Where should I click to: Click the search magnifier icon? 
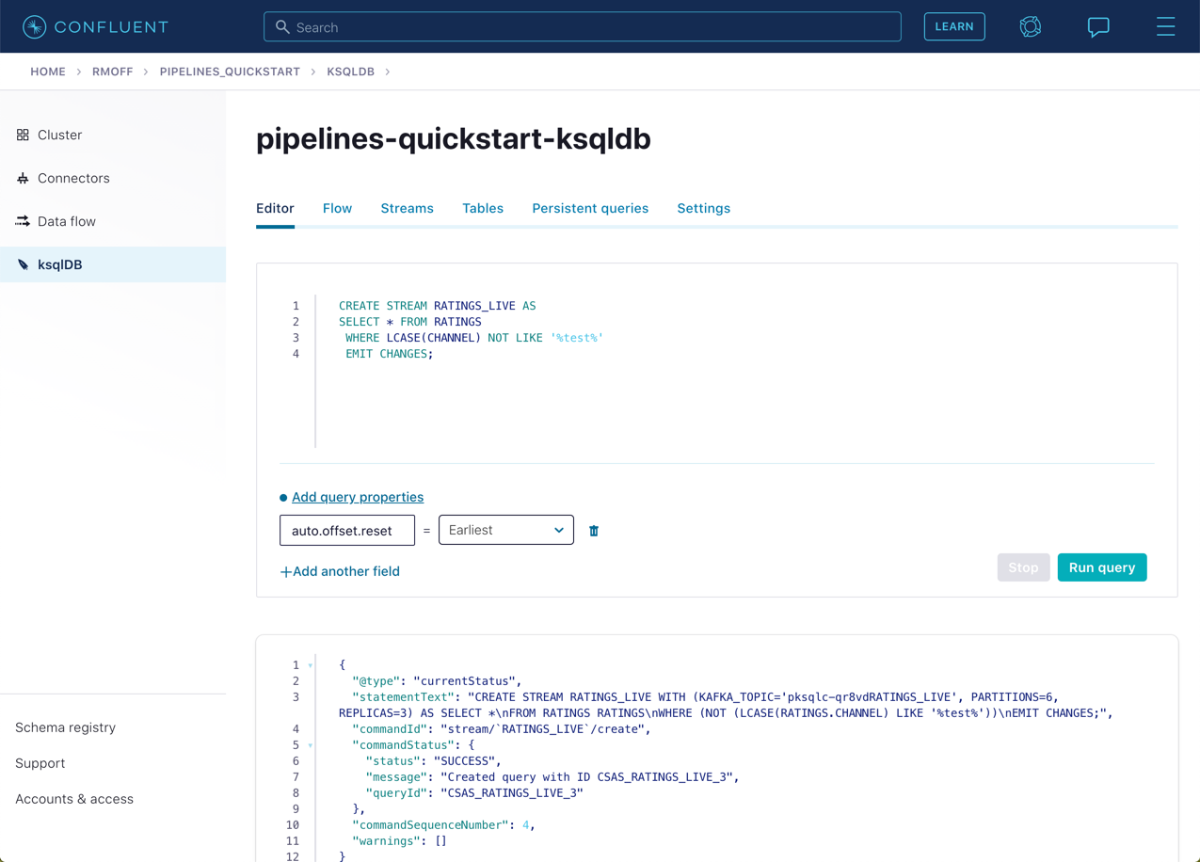[x=282, y=27]
